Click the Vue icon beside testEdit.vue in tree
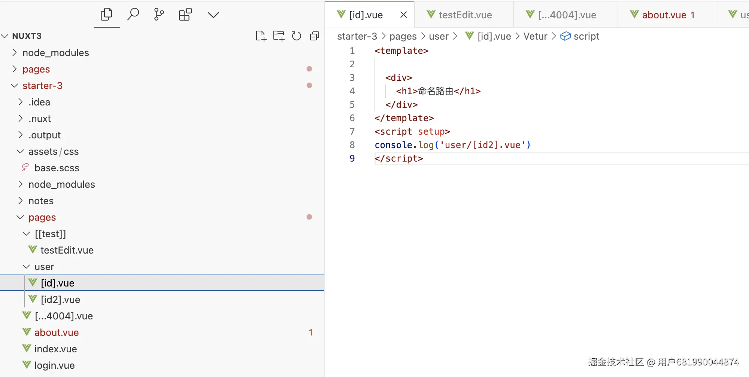The height and width of the screenshot is (377, 749). pyautogui.click(x=33, y=249)
